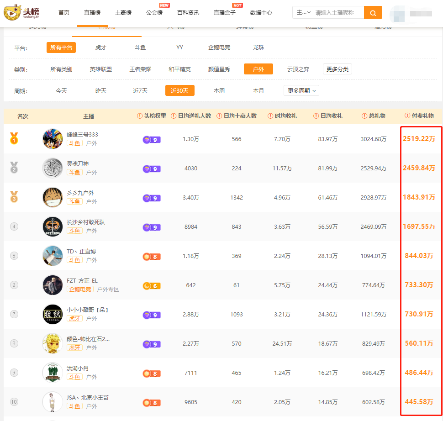
Task: Click paid gift value 2519.22万
Action: tap(419, 139)
